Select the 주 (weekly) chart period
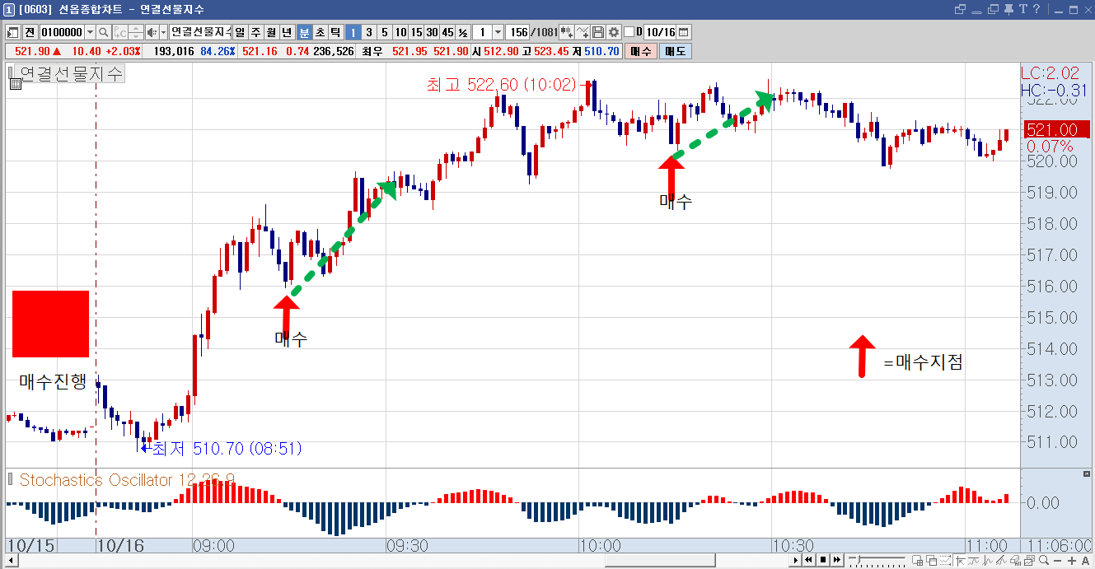The height and width of the screenshot is (569, 1095). [x=255, y=32]
